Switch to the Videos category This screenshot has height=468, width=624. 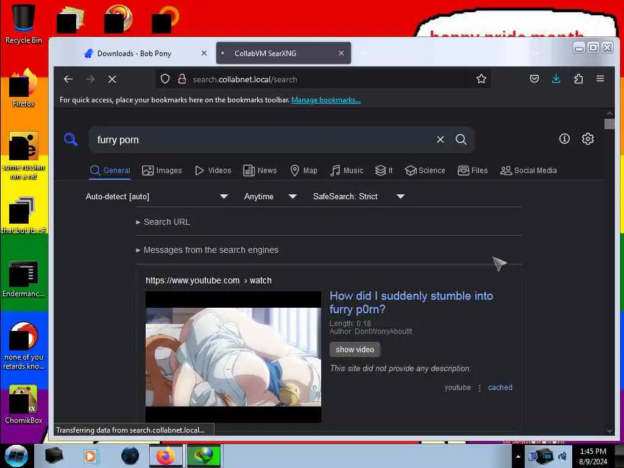(213, 171)
